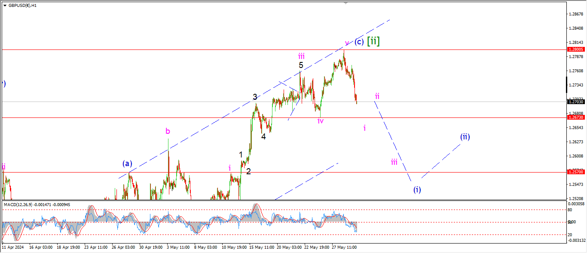Click the 1.28678 price scale value
587x253 pixels.
575,14
